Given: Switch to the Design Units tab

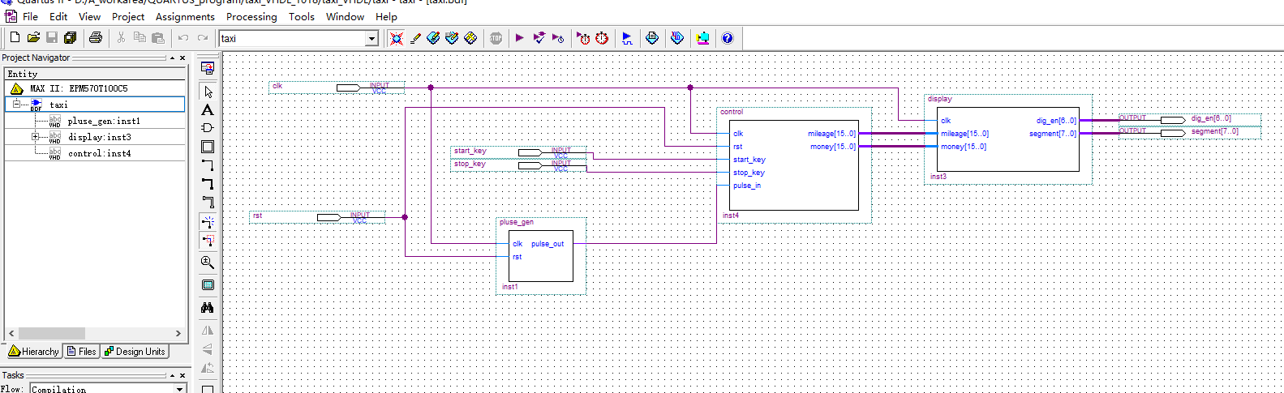Looking at the screenshot, I should [x=135, y=352].
